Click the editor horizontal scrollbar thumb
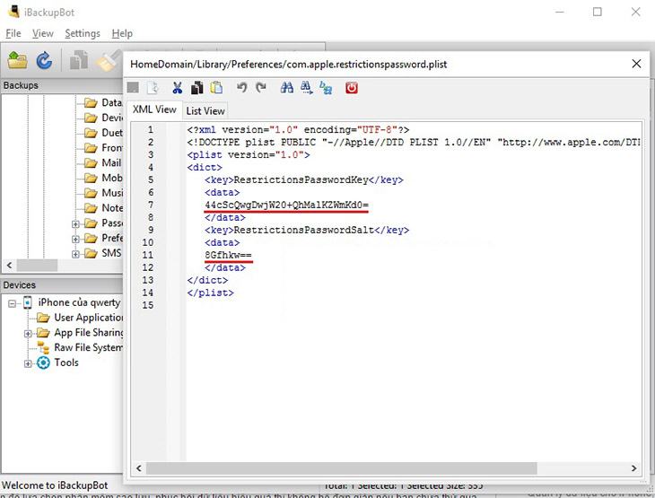655x498 pixels. click(341, 468)
